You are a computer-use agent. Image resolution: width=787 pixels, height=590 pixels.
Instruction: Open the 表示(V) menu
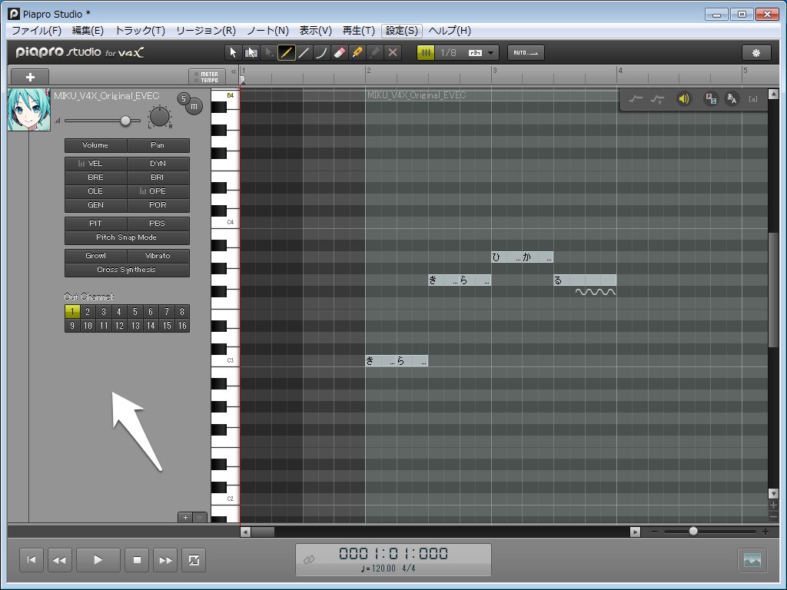(316, 31)
